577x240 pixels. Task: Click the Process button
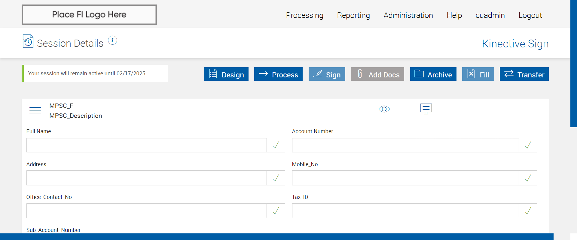tap(278, 74)
